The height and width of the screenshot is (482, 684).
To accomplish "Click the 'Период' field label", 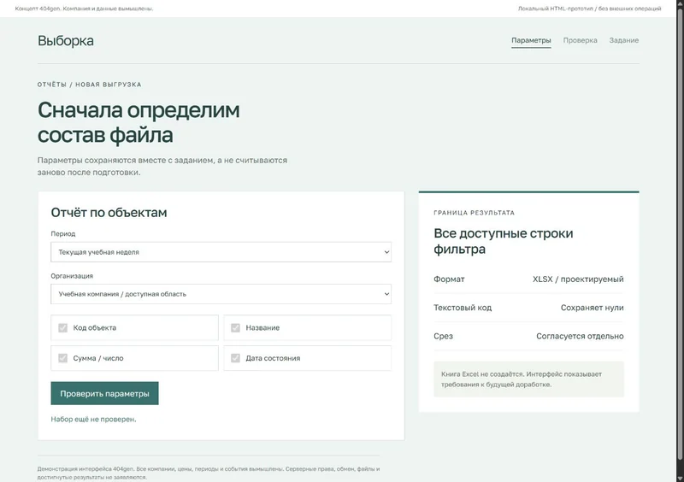I will (62, 234).
